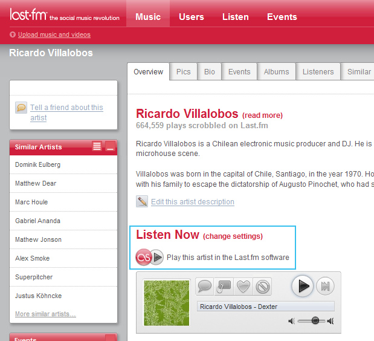The image size is (374, 341).
Task: Click the red Last.fm scrobbler icon
Action: click(x=143, y=257)
